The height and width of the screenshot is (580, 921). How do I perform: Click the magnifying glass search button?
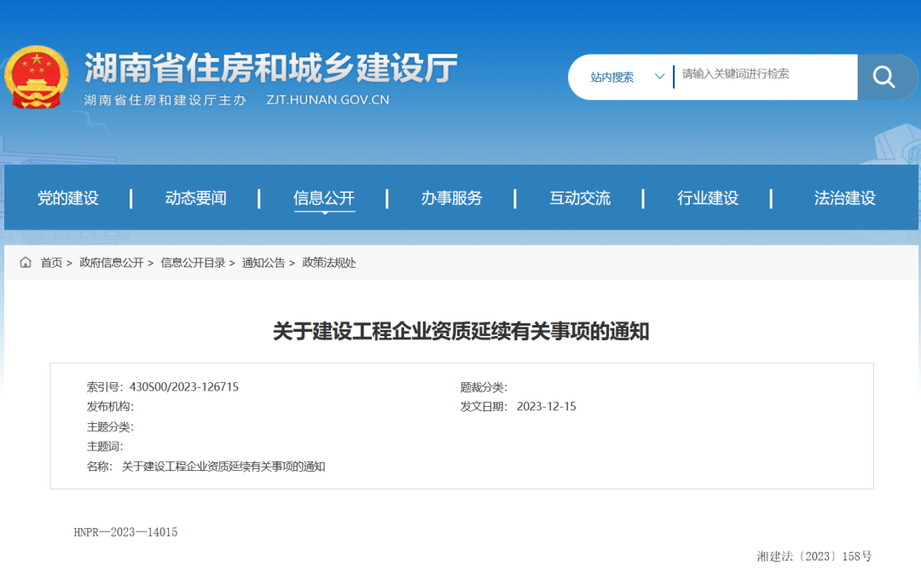click(x=883, y=78)
